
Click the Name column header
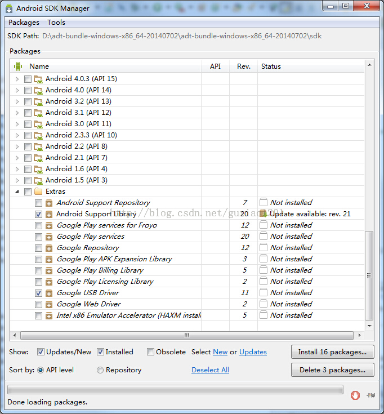(105, 66)
